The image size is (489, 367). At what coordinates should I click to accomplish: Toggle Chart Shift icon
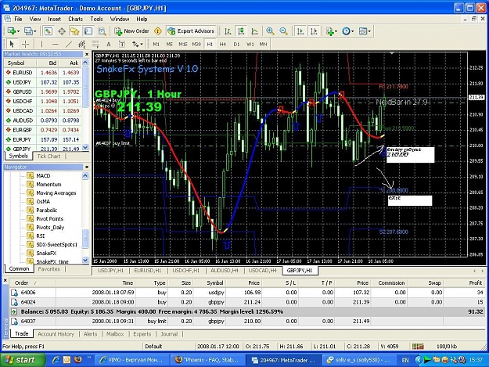314,31
